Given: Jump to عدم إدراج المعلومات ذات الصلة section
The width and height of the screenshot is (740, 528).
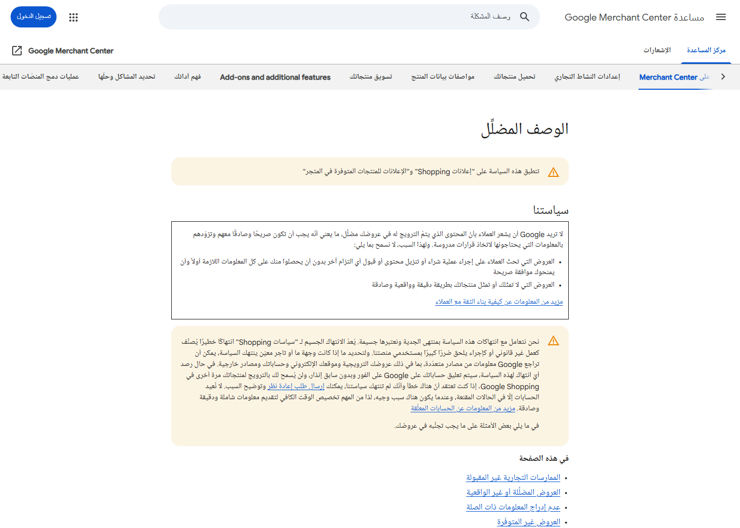Looking at the screenshot, I should [x=513, y=507].
